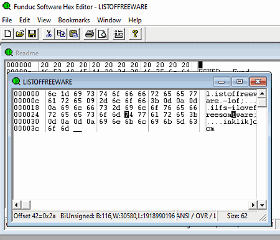Click the horizontal scrollbar right arrow
The image size is (280, 240).
click(253, 205)
